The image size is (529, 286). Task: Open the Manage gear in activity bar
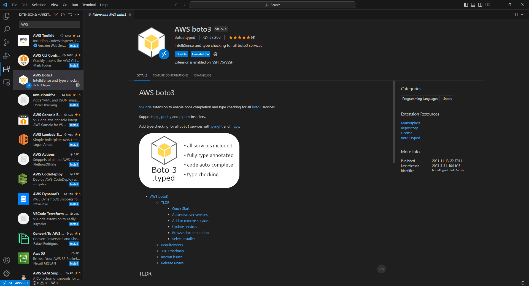point(7,273)
